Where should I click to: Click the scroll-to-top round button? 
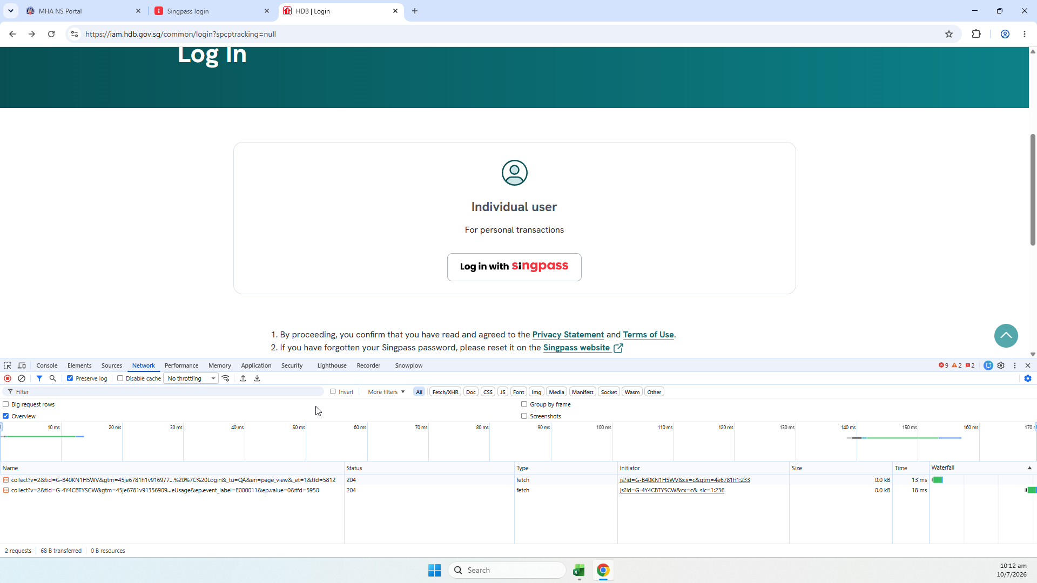[1006, 336]
